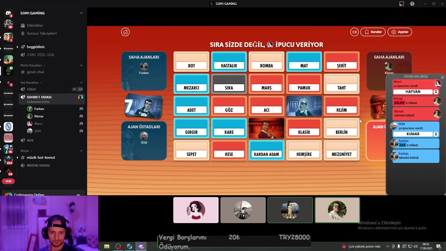The width and height of the screenshot is (446, 251).
Task: Collapse the Müzik category
Action: (x=26, y=151)
